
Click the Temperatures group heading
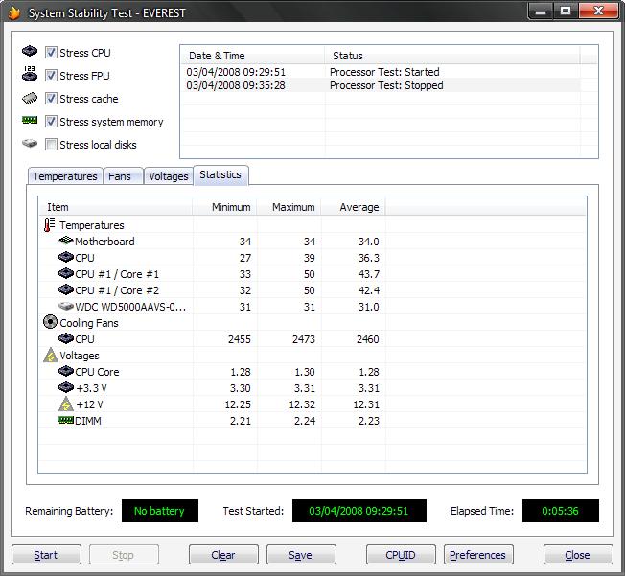92,225
